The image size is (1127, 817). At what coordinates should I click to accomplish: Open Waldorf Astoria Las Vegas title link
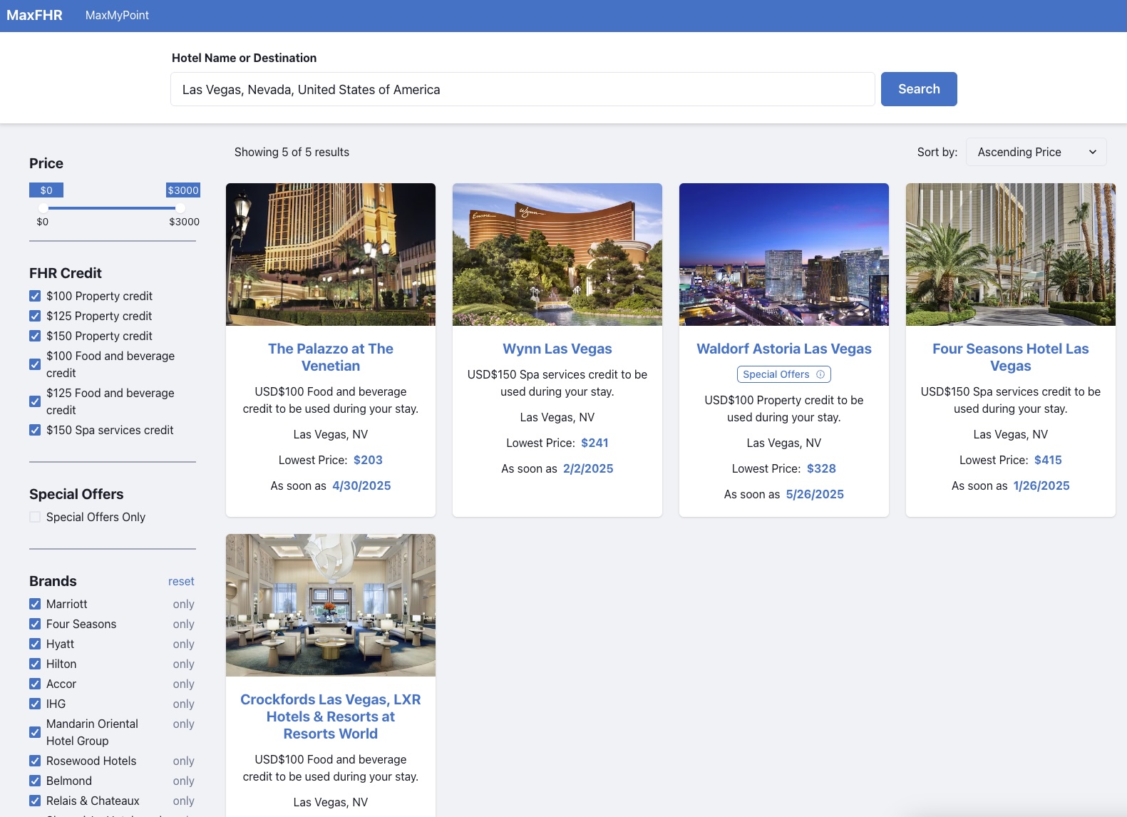(x=784, y=349)
